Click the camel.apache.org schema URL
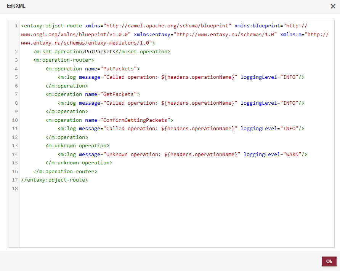The height and width of the screenshot is (271, 340). pyautogui.click(x=168, y=26)
